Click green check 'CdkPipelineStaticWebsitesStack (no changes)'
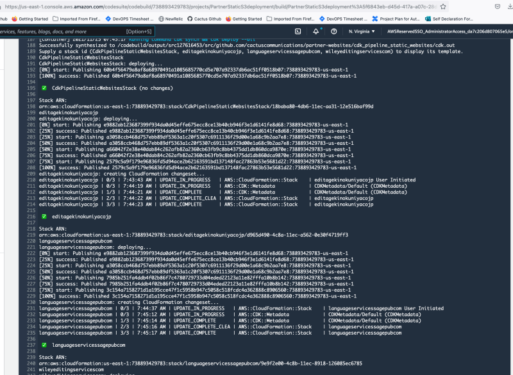 click(x=107, y=88)
